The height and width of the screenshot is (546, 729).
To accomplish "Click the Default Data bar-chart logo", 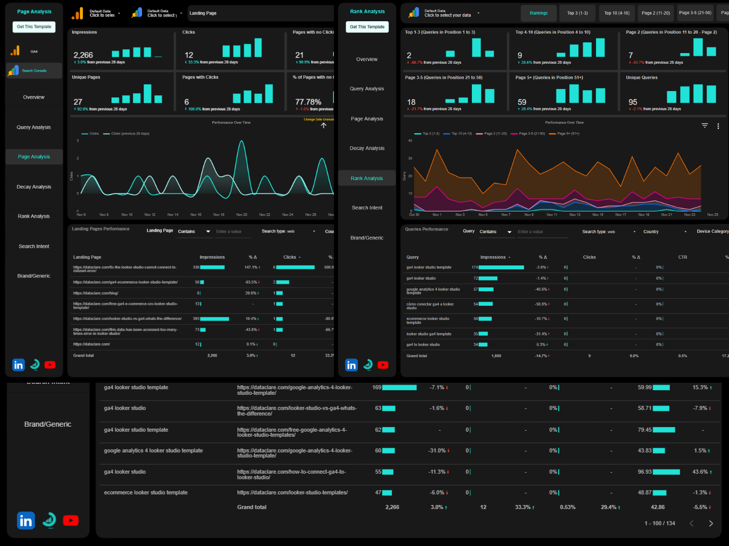I will (x=77, y=12).
